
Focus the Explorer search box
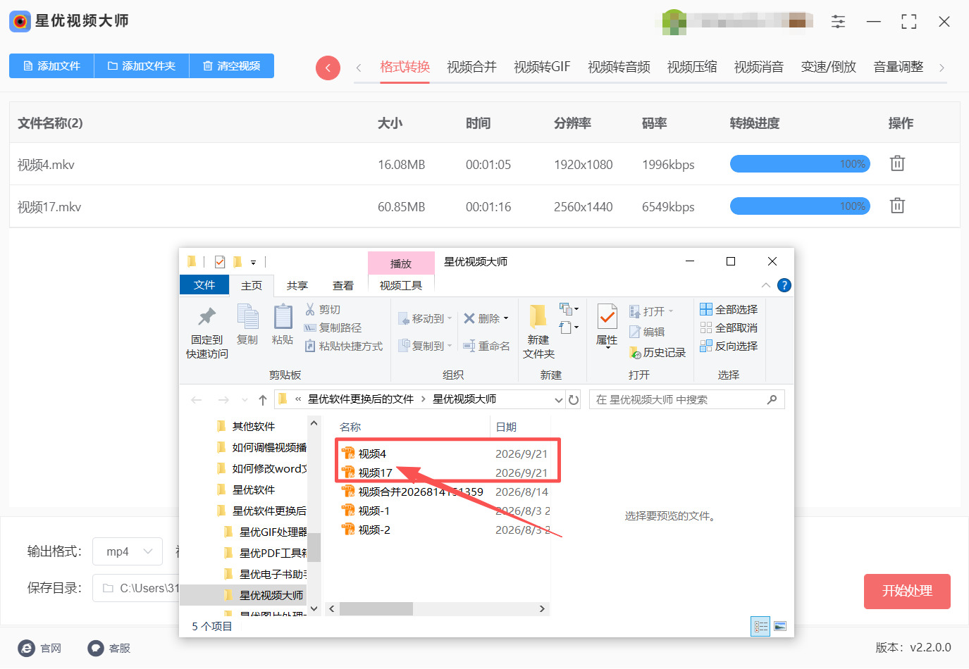point(686,400)
